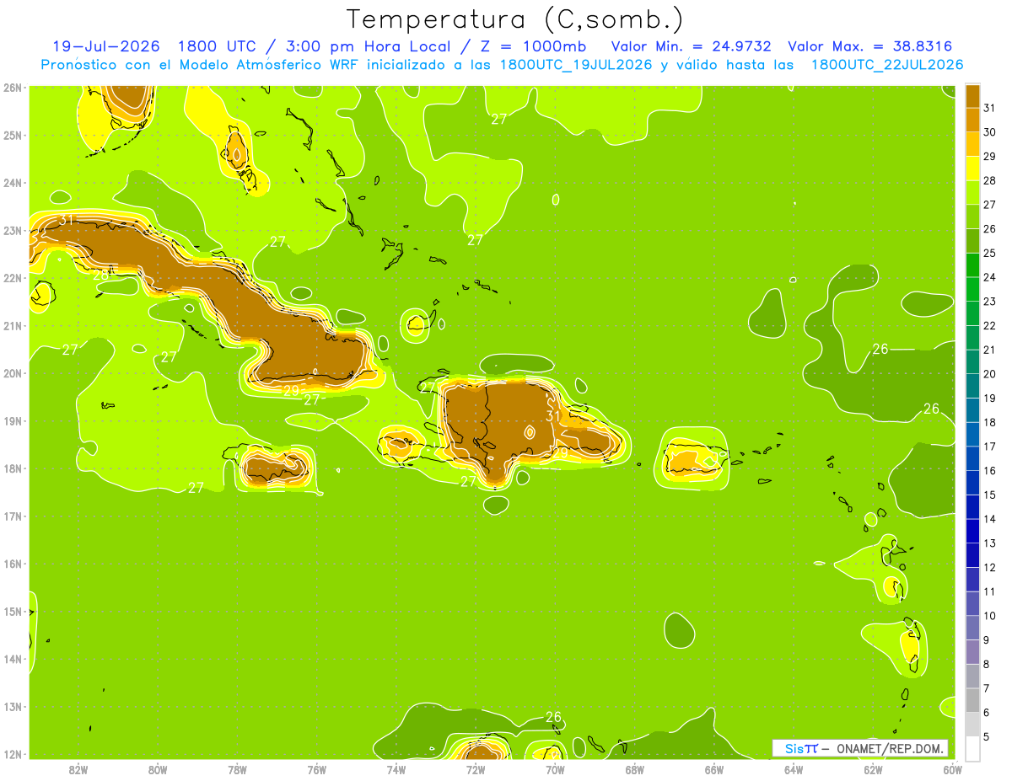Click the 72W longitude axis label
Screen dimensions: 1012x781
point(476,769)
